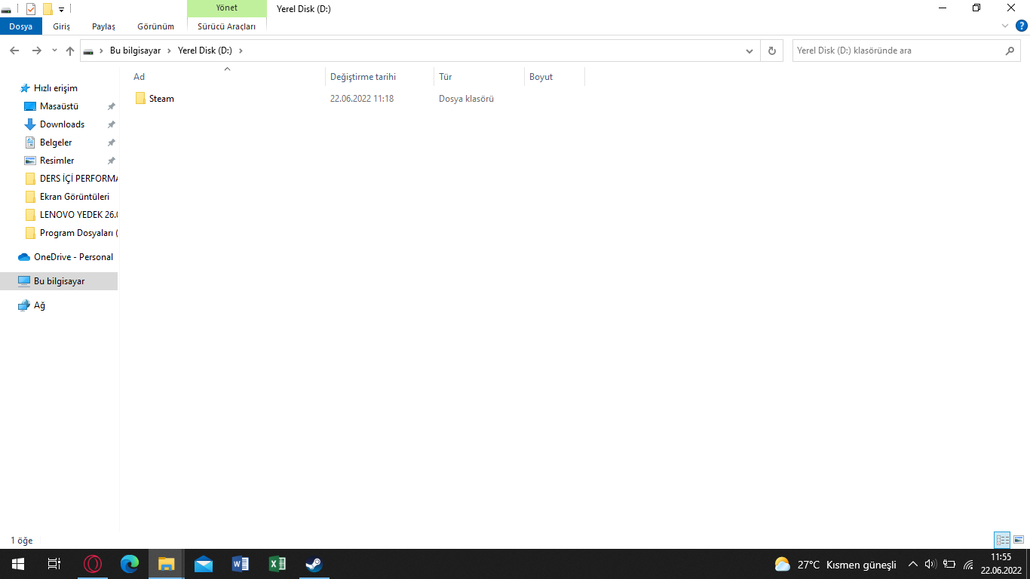Go forward with the right arrow
The width and height of the screenshot is (1030, 579).
coord(36,51)
